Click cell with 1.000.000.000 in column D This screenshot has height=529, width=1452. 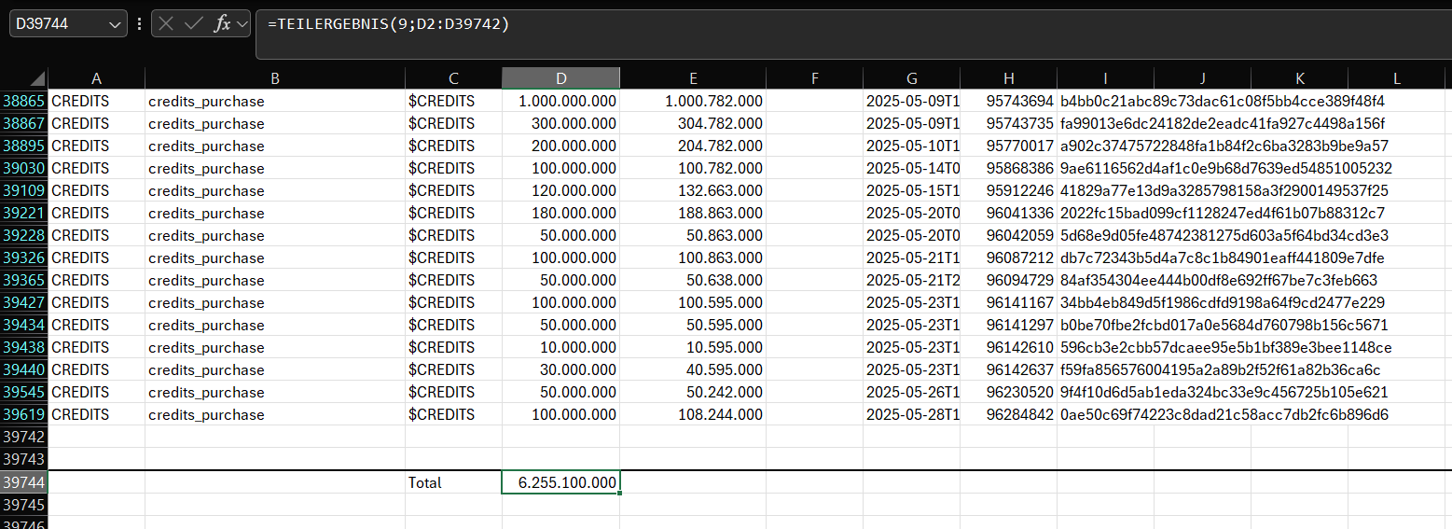pyautogui.click(x=560, y=101)
